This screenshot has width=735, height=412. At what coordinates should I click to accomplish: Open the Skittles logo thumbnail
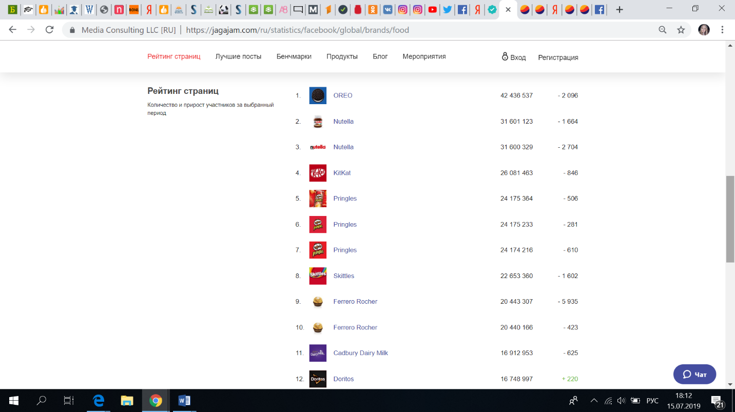click(x=318, y=276)
